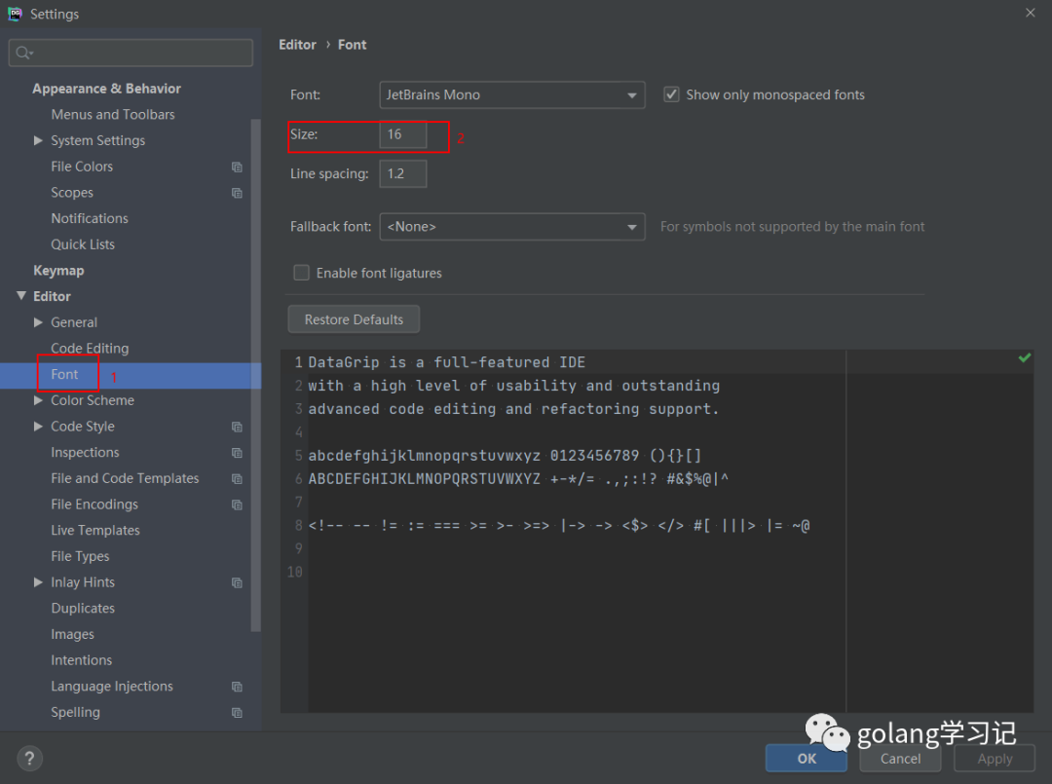The width and height of the screenshot is (1052, 784).
Task: Enable font ligatures checkbox
Action: coord(302,273)
